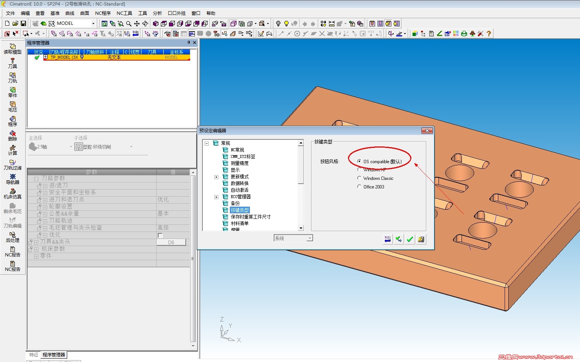Switch to the 特征 tab
580x362 pixels.
tap(34, 355)
